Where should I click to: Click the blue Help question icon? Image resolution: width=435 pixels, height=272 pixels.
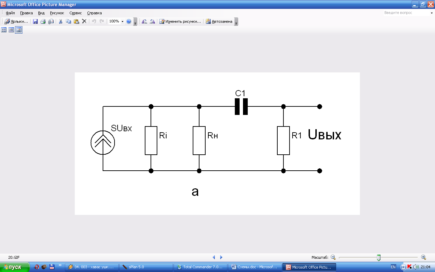pyautogui.click(x=129, y=21)
